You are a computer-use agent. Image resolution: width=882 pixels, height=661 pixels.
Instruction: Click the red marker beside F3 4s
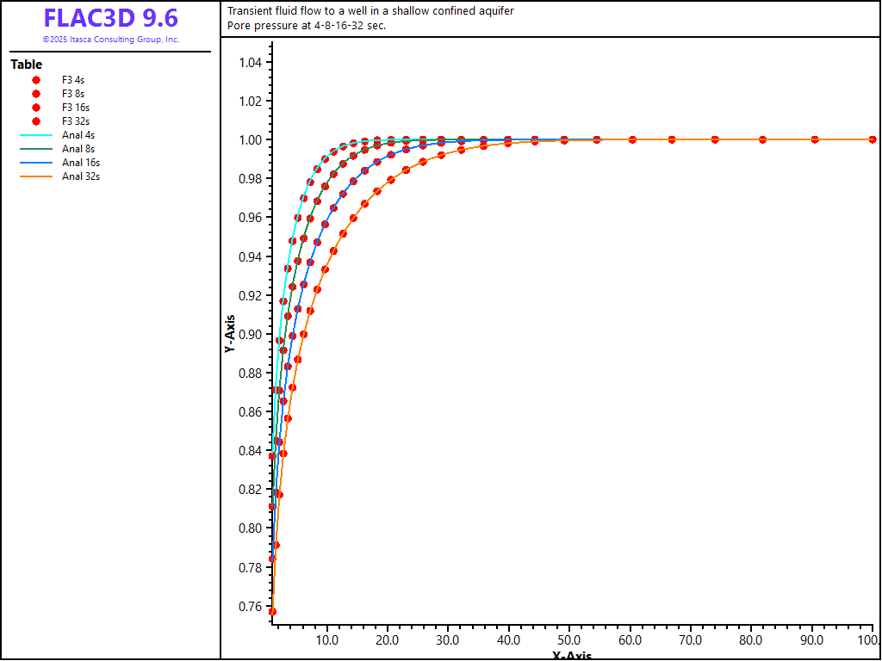click(36, 80)
